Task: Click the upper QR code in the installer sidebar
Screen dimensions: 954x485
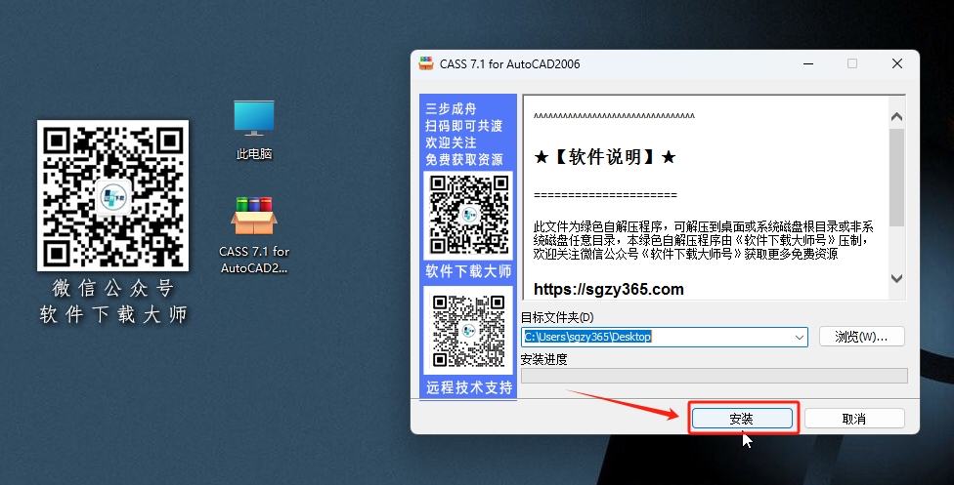Action: pyautogui.click(x=468, y=215)
